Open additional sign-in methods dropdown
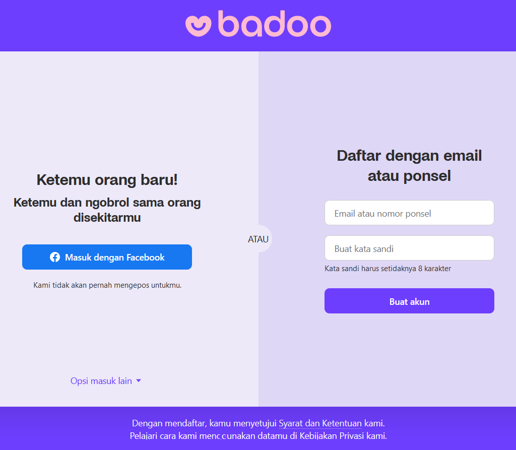Screen dimensions: 516x450 106,381
